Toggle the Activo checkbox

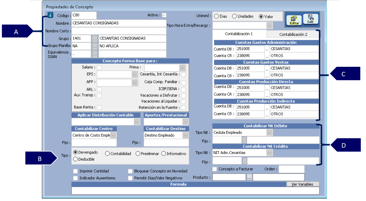click(164, 15)
